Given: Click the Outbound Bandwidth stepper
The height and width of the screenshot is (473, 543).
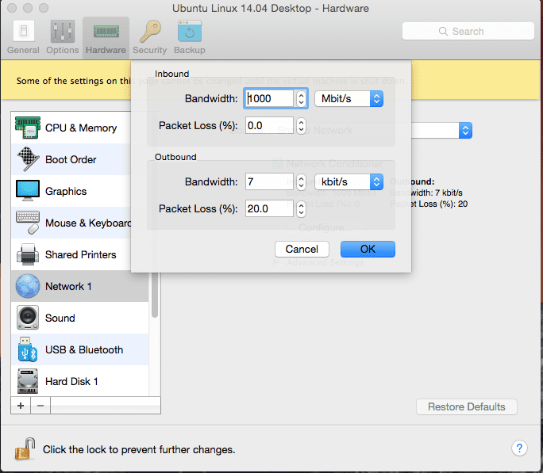Looking at the screenshot, I should coord(302,181).
